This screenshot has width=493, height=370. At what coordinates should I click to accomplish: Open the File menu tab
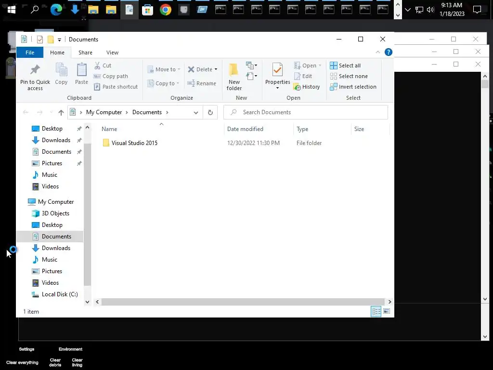coord(30,53)
